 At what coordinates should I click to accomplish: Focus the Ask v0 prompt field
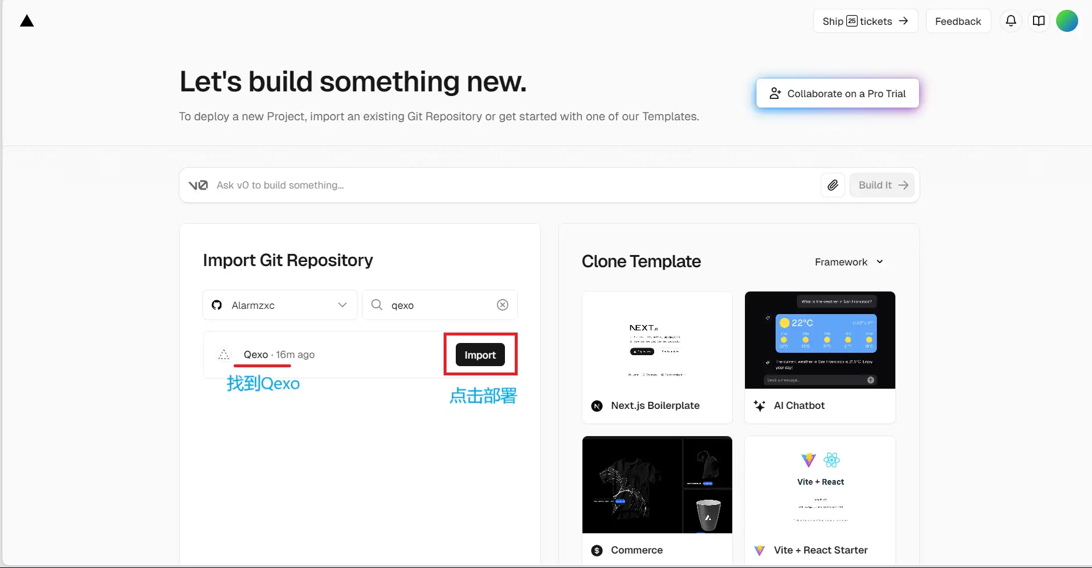515,185
